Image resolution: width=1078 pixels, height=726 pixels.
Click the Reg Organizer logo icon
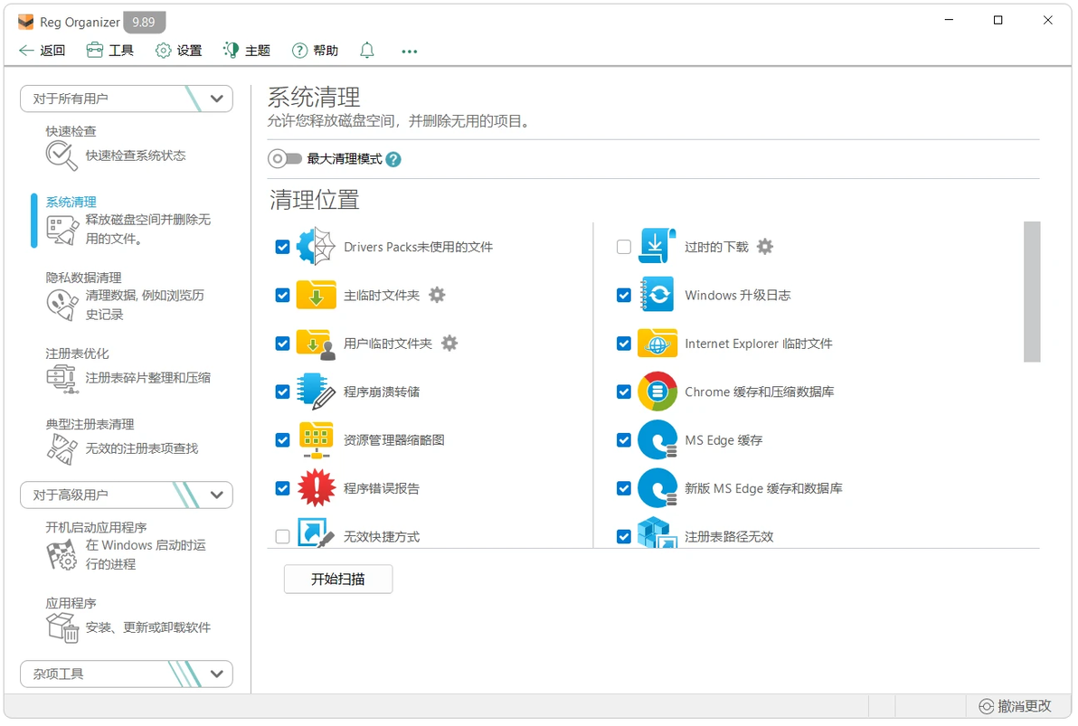tap(25, 22)
